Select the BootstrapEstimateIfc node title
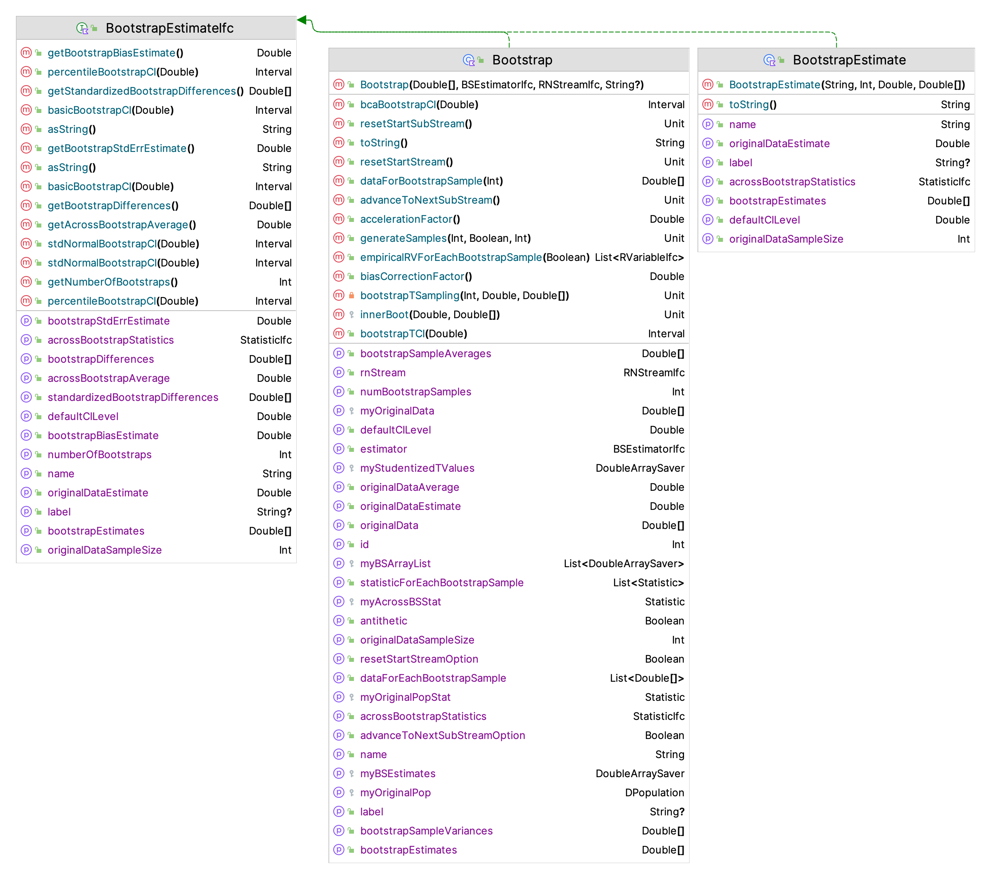991x879 pixels. pos(170,28)
